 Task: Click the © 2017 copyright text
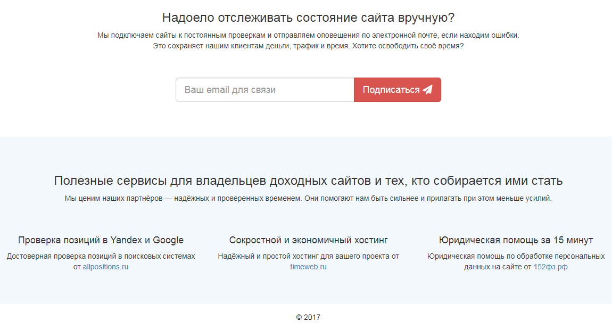(x=308, y=316)
